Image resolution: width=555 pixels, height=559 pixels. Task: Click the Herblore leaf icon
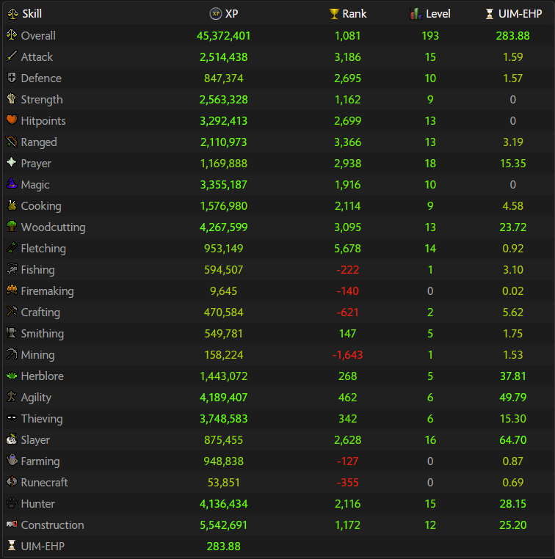[12, 376]
